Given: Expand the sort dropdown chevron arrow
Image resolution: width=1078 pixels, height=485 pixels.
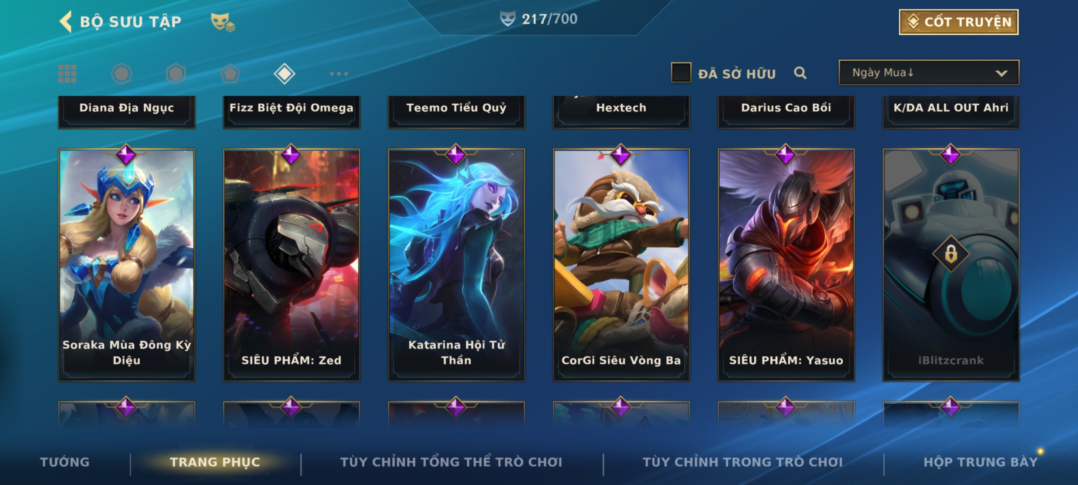Looking at the screenshot, I should point(1001,73).
